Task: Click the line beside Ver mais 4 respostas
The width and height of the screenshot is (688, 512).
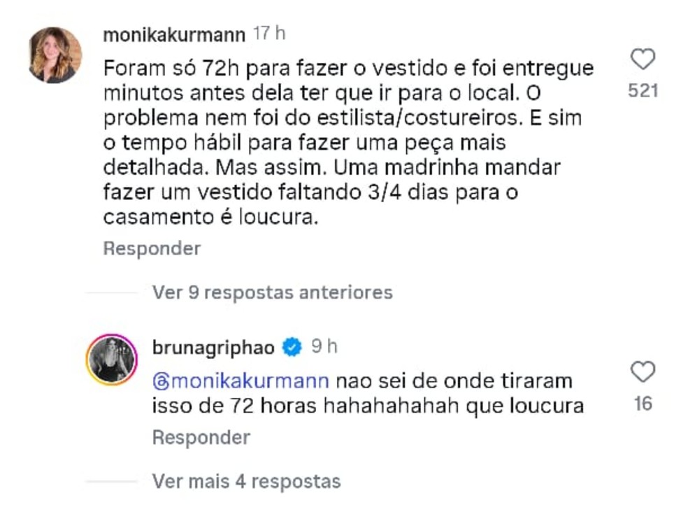Action: click(112, 481)
